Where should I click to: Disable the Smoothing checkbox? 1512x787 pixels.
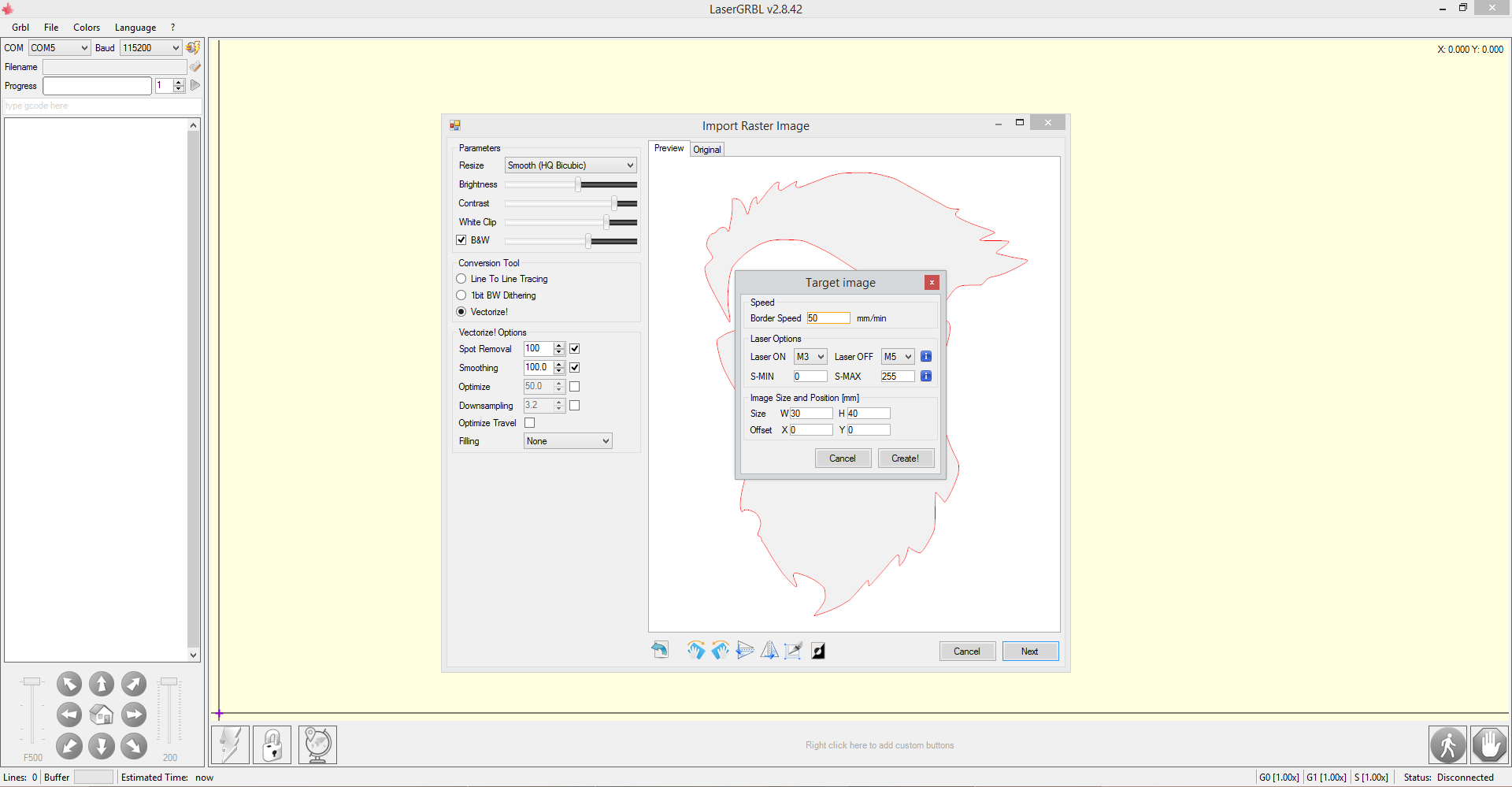point(575,367)
